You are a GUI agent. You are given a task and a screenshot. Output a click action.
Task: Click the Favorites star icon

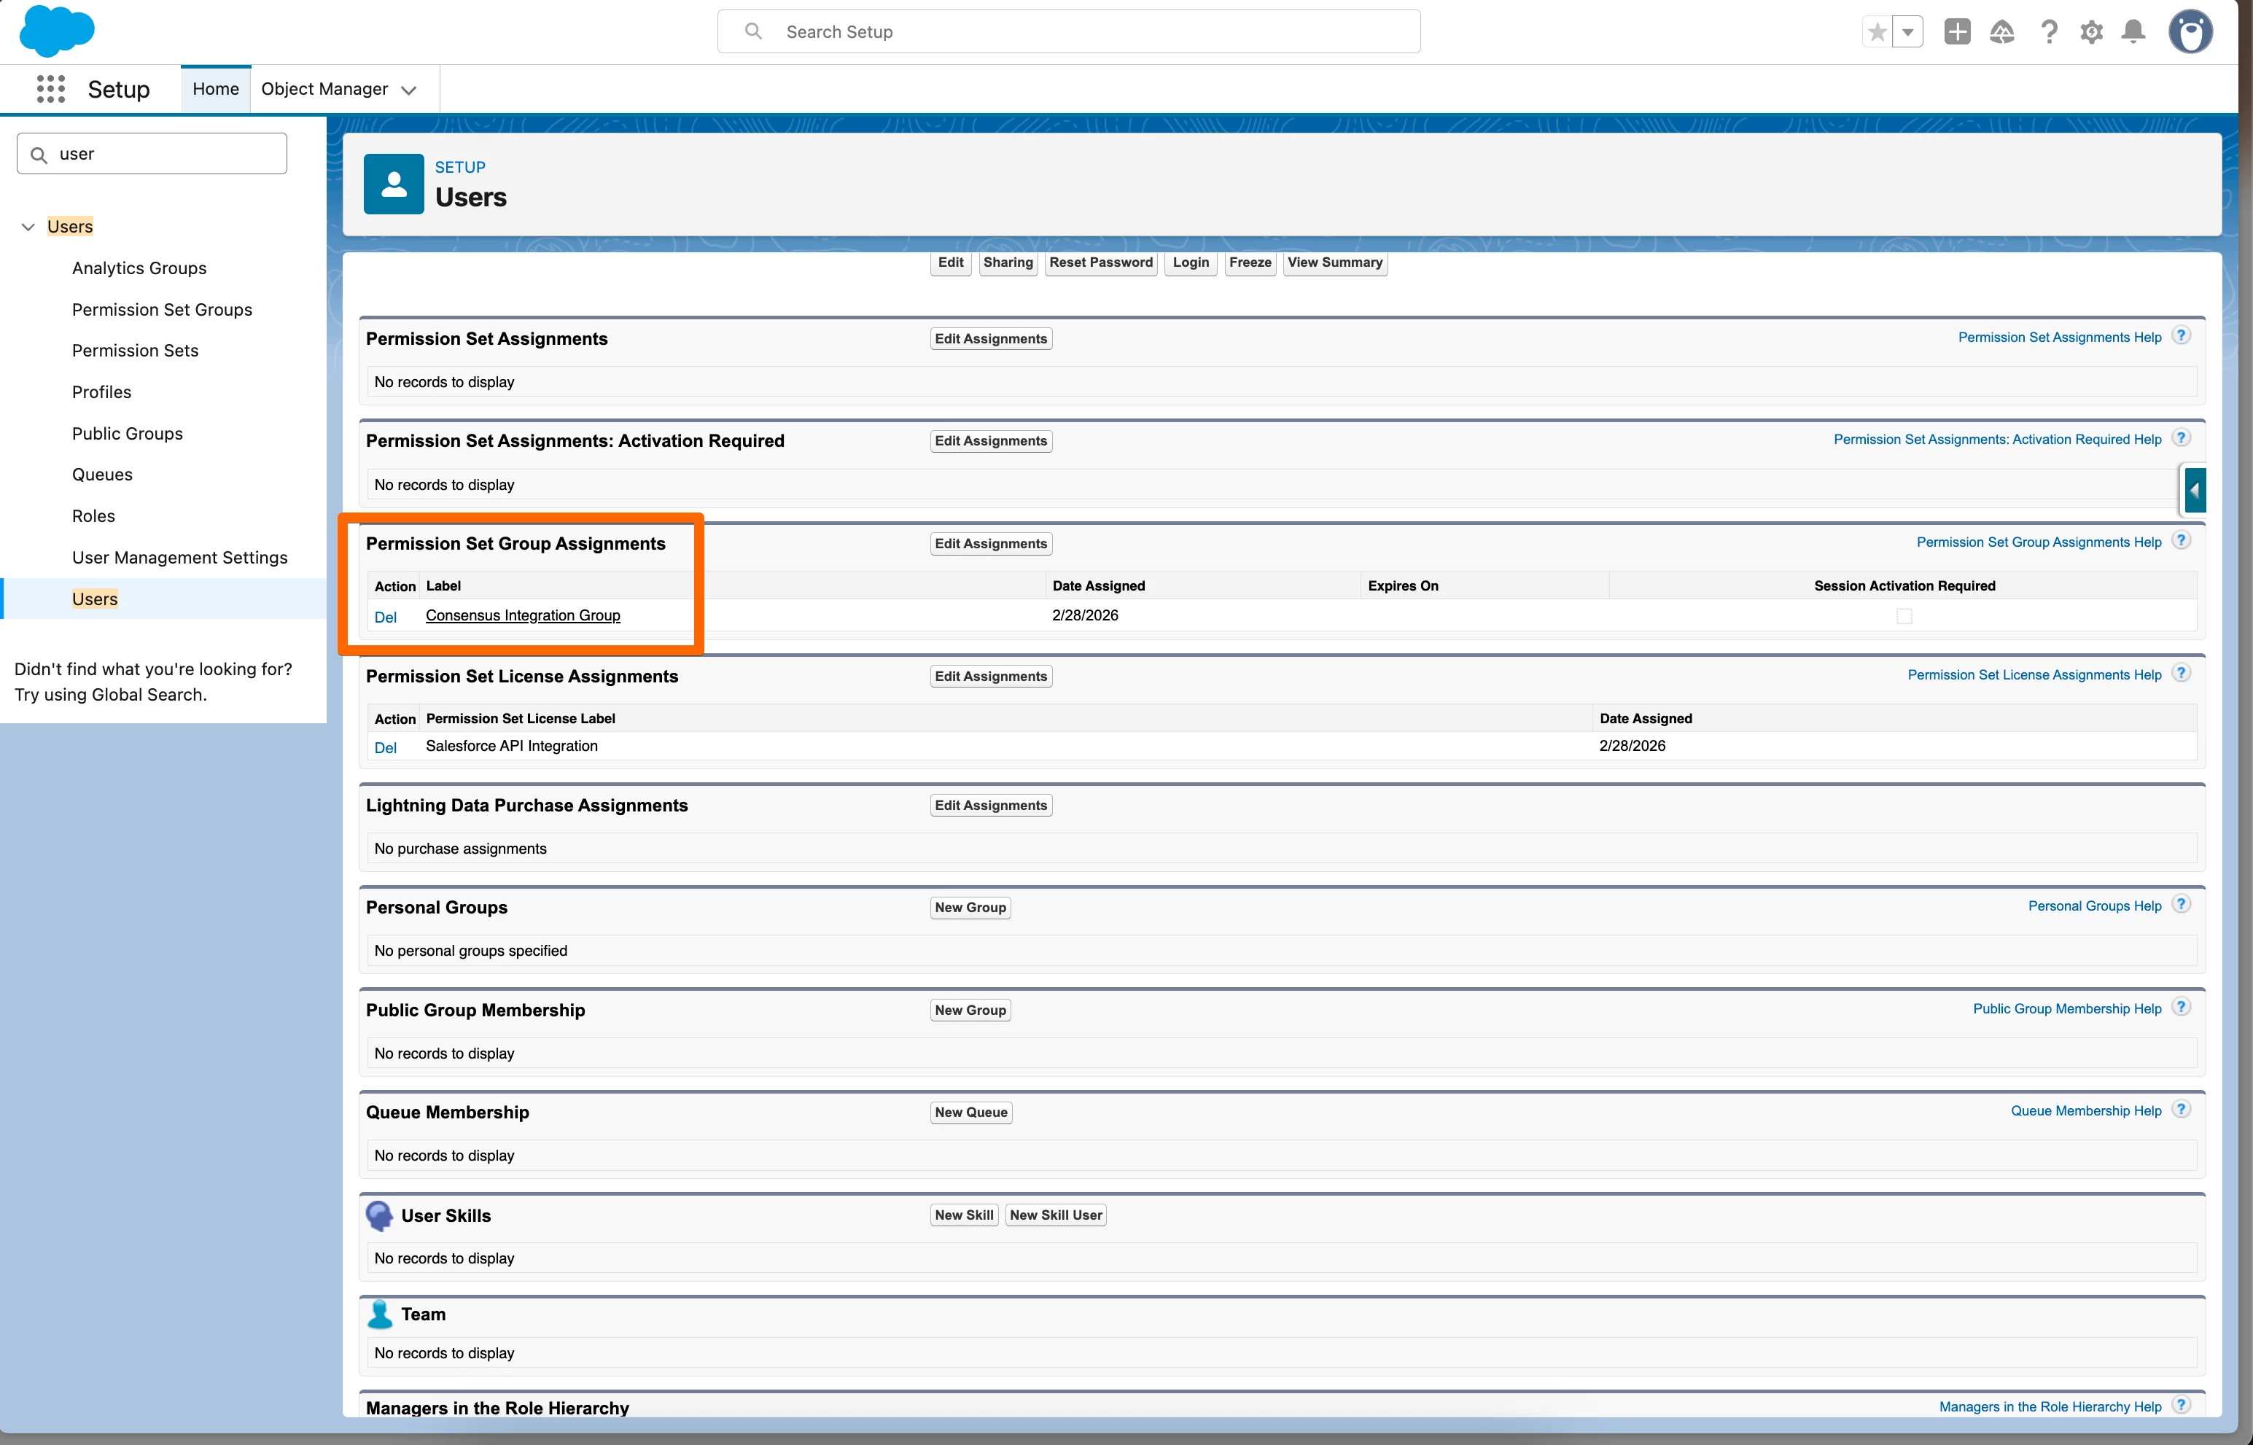pos(1877,33)
